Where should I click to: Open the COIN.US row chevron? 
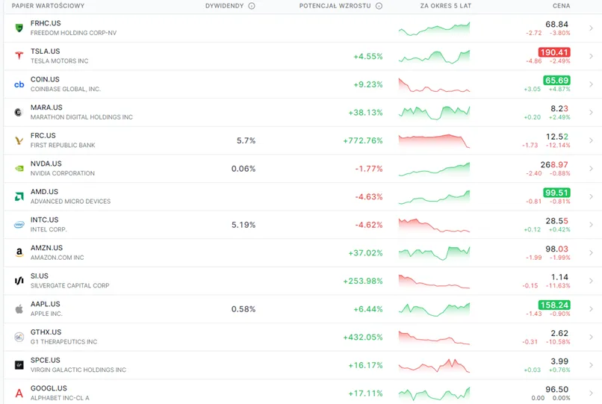(x=591, y=84)
